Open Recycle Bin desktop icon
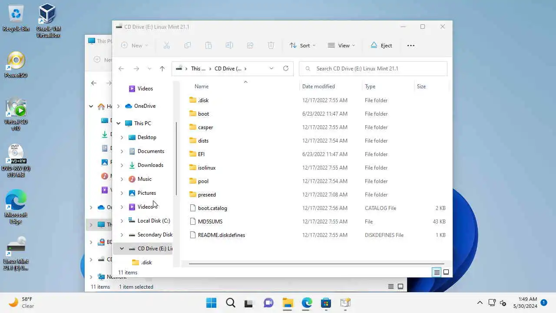The height and width of the screenshot is (313, 556). click(x=16, y=18)
